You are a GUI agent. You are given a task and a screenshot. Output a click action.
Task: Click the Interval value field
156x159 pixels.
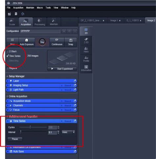coord(53,132)
